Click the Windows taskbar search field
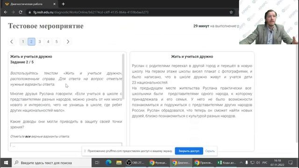The image size is (299, 168). [x=52, y=163]
